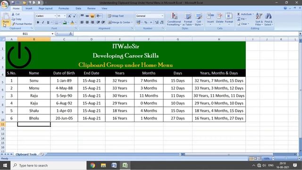Click Format cells button in Cells group
This screenshot has height=170, width=302.
229,19
